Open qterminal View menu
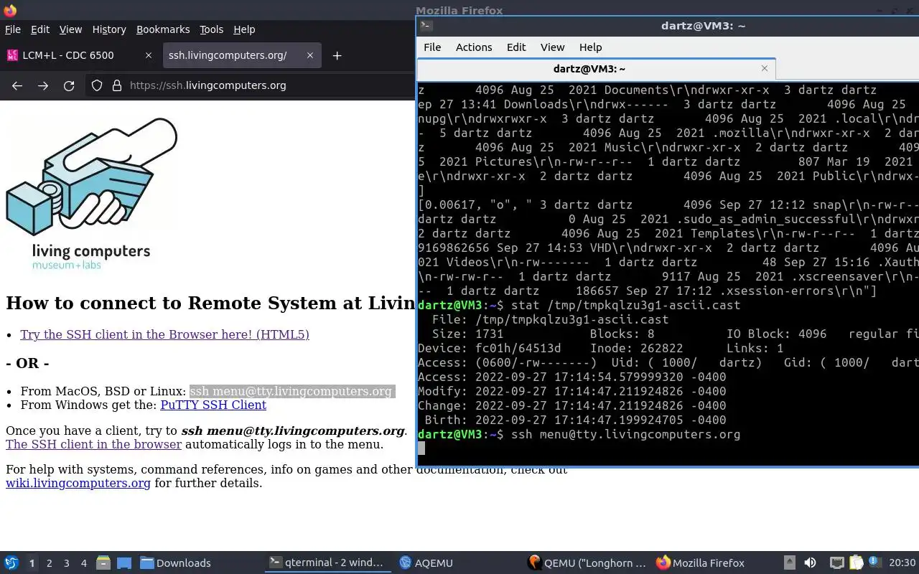Image resolution: width=919 pixels, height=574 pixels. (x=552, y=47)
